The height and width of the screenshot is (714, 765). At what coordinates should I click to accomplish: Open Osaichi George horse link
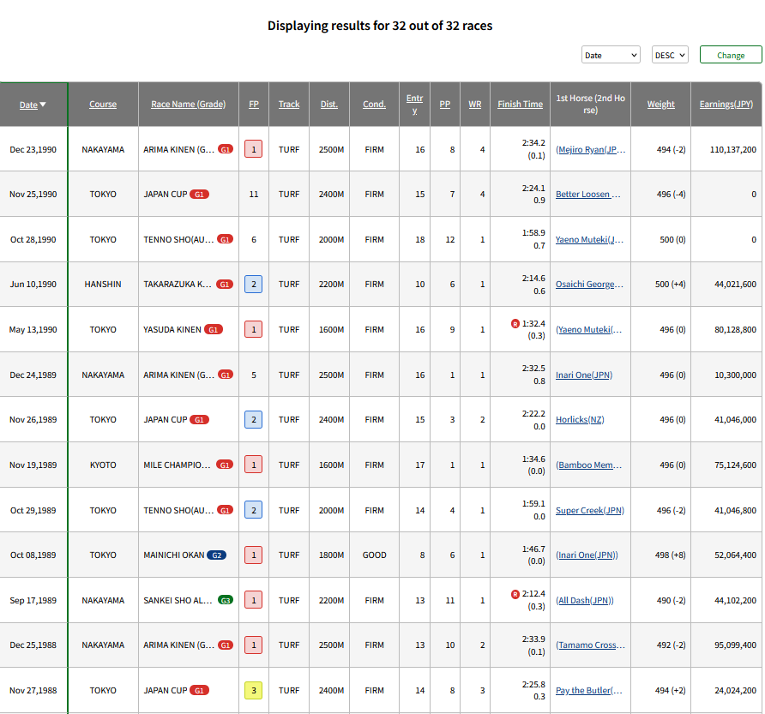pos(589,285)
